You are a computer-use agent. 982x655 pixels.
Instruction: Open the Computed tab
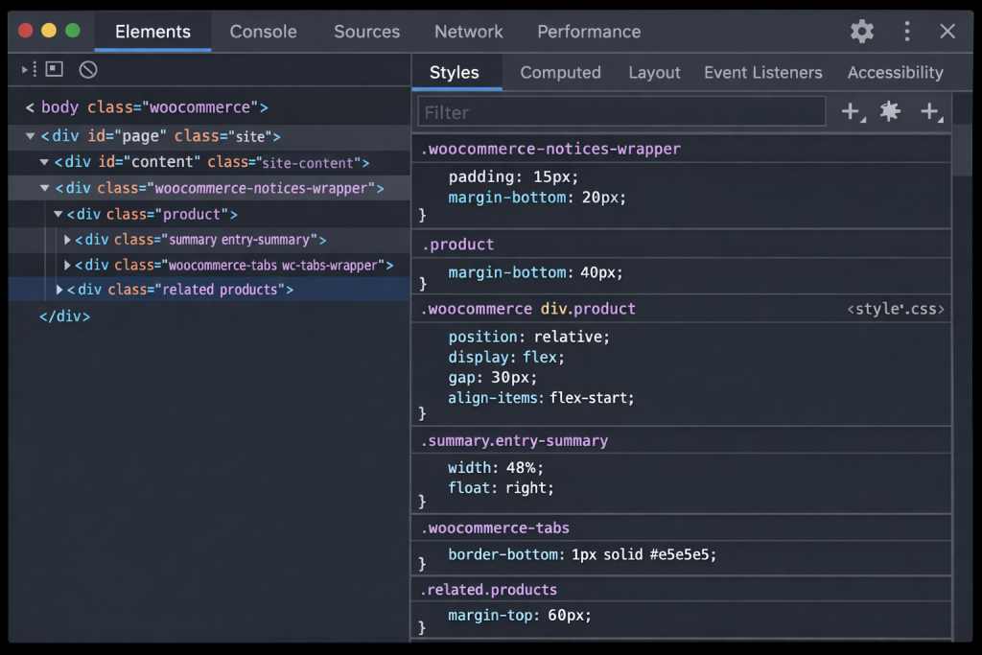point(560,73)
